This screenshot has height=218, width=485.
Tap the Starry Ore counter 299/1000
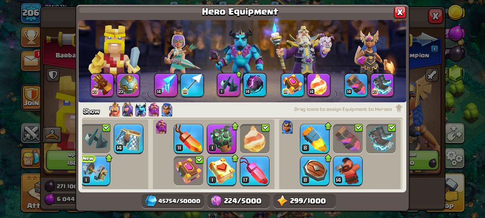coord(304,201)
